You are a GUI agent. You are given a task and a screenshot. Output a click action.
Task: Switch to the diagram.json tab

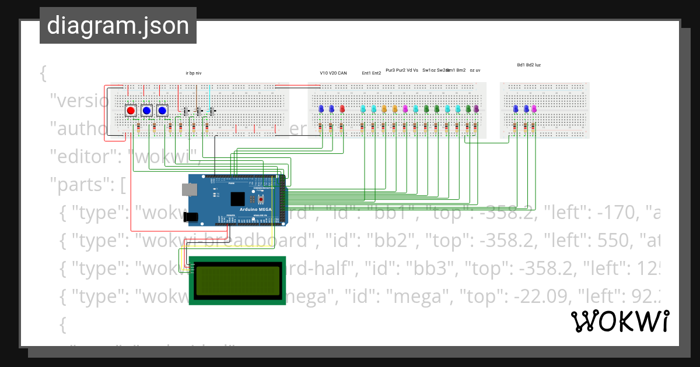click(x=118, y=26)
